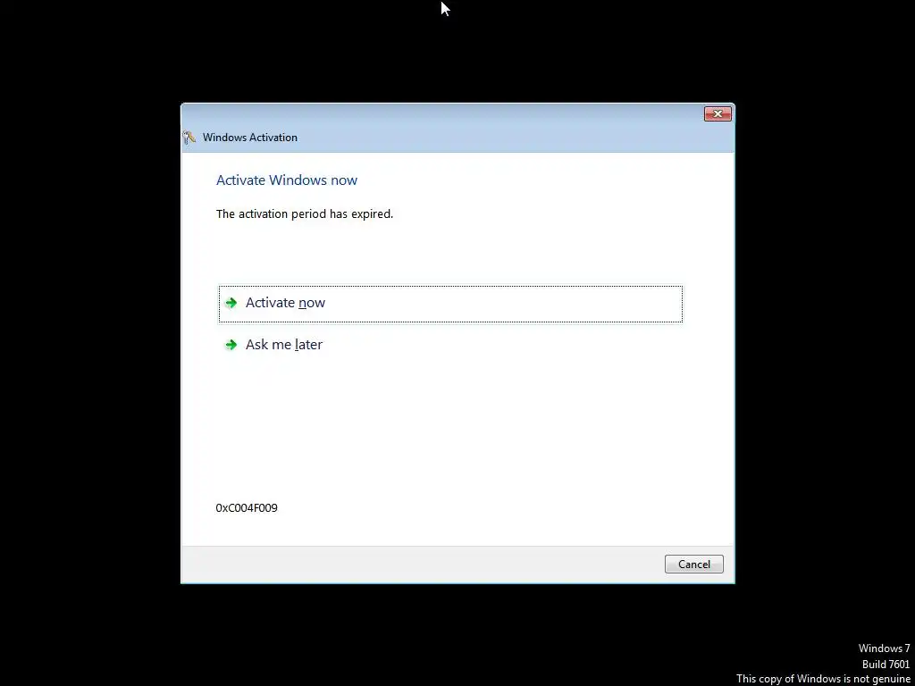
Task: Click the 'Windows 7' desktop watermark text
Action: tap(884, 648)
